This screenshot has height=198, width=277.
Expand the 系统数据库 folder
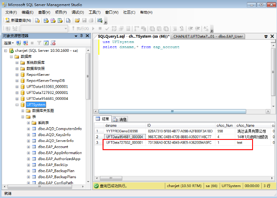pyautogui.click(x=17, y=63)
